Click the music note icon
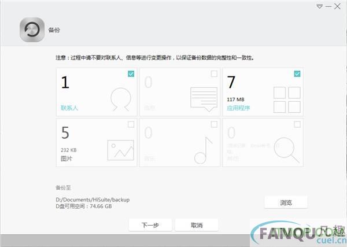Screen dimensions: 347x247 [x=204, y=150]
